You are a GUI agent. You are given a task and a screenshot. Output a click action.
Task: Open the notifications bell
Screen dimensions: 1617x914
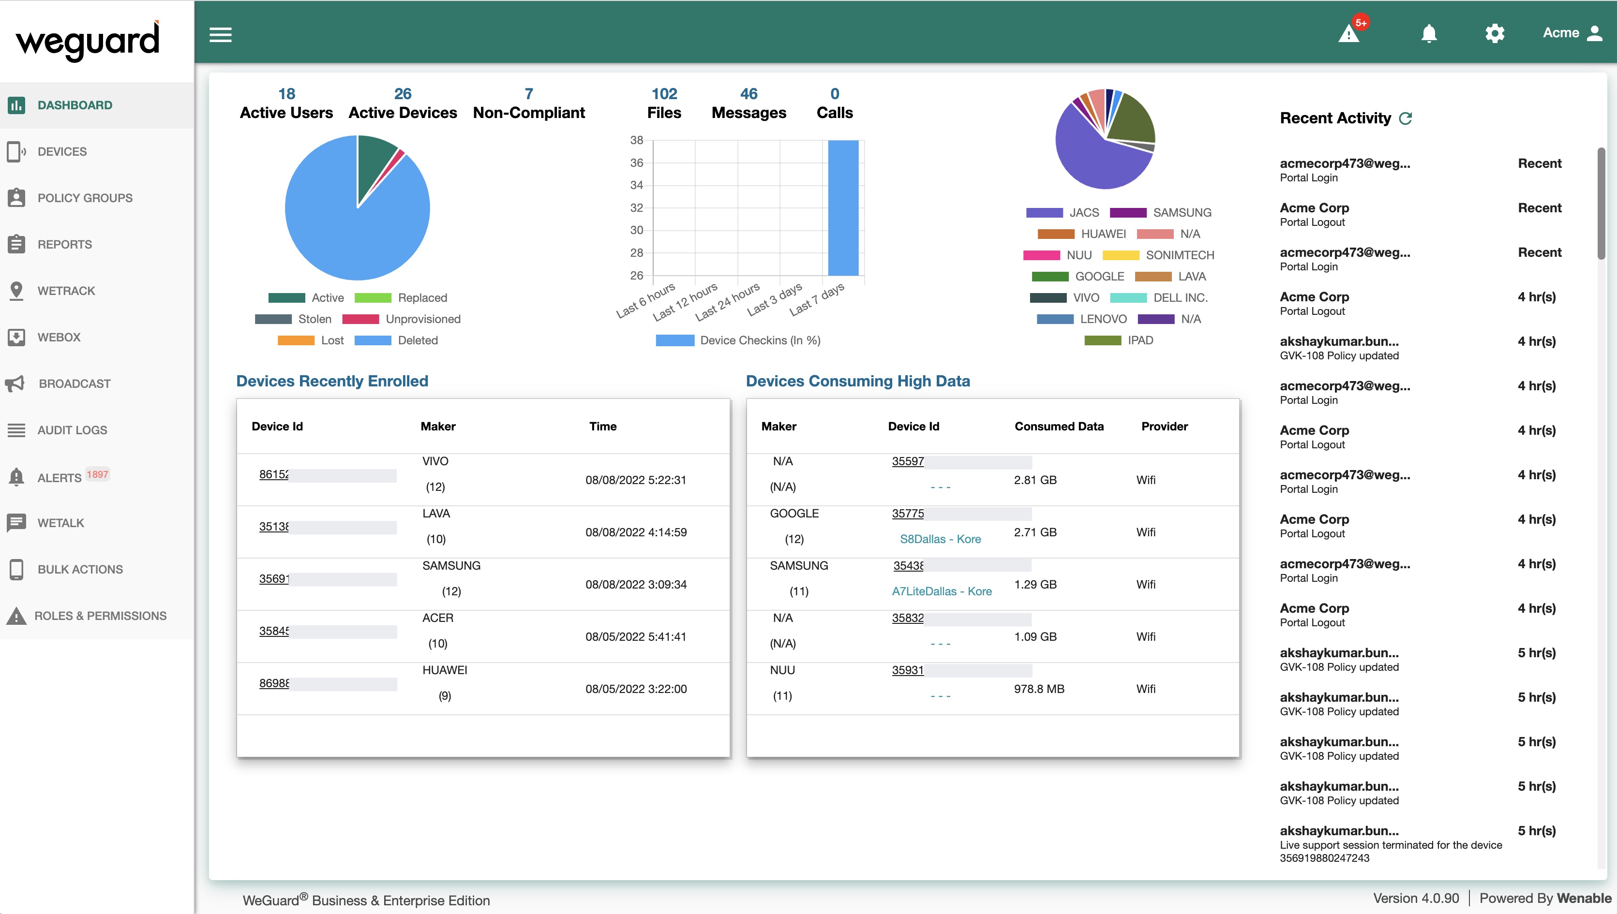click(1430, 33)
